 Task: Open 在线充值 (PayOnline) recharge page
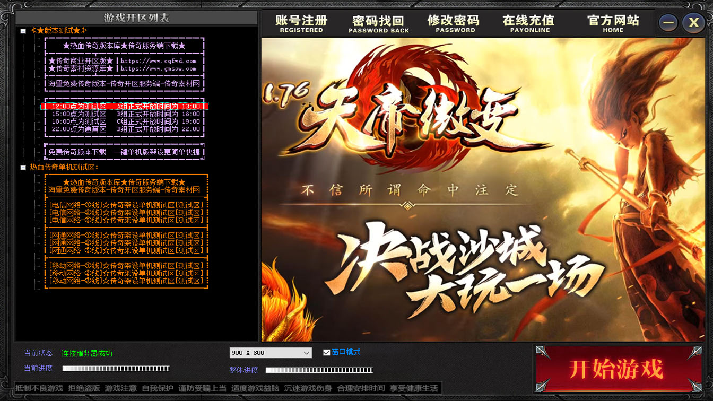pos(529,24)
